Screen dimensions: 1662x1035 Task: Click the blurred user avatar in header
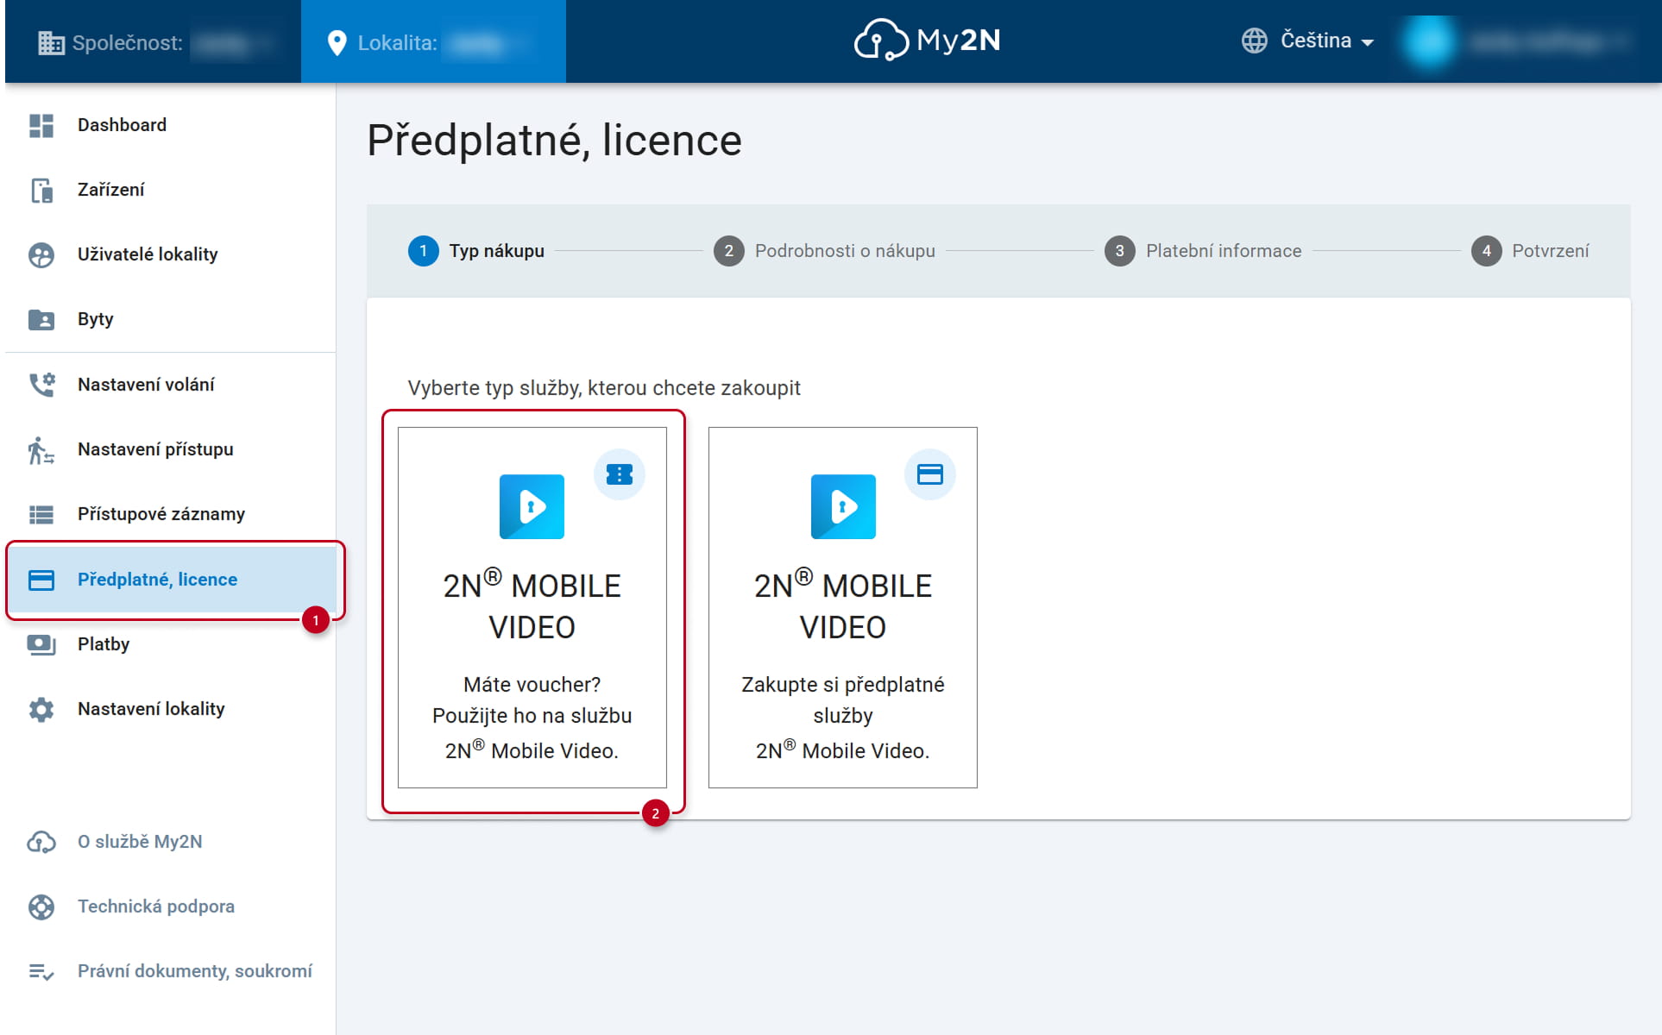1429,41
